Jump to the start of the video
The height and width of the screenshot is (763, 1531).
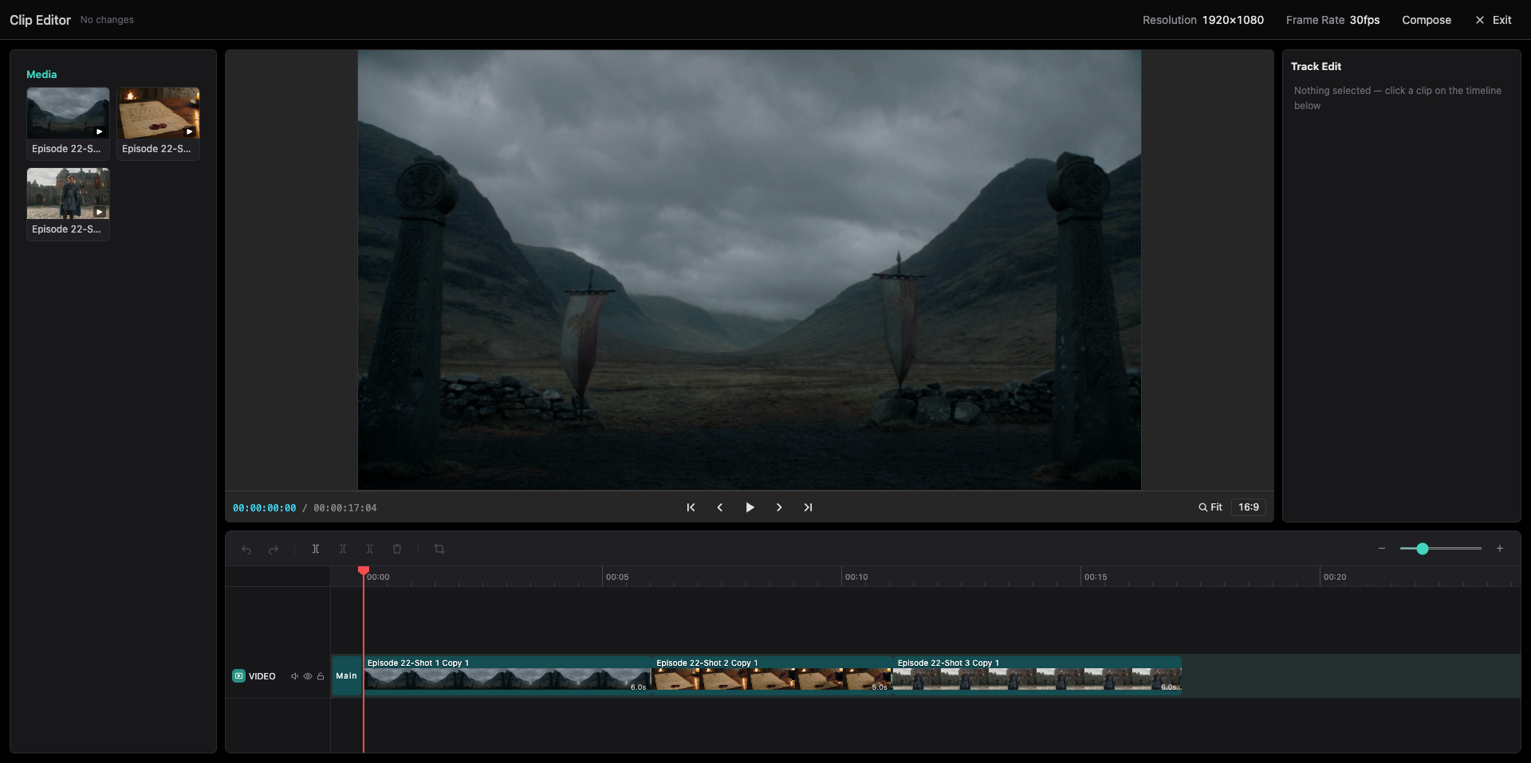[691, 507]
